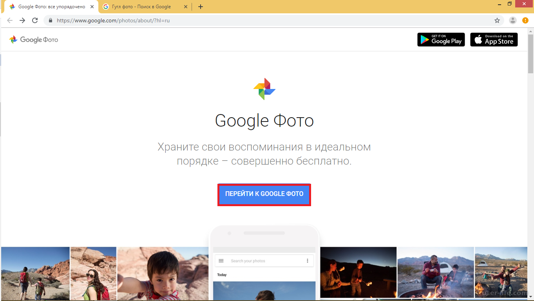Click the 'ПЕРЕЙТИ К GOOGLE ФОТО' button
534x301 pixels.
pyautogui.click(x=264, y=194)
